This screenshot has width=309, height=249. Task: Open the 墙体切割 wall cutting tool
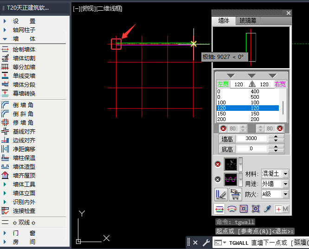point(19,58)
